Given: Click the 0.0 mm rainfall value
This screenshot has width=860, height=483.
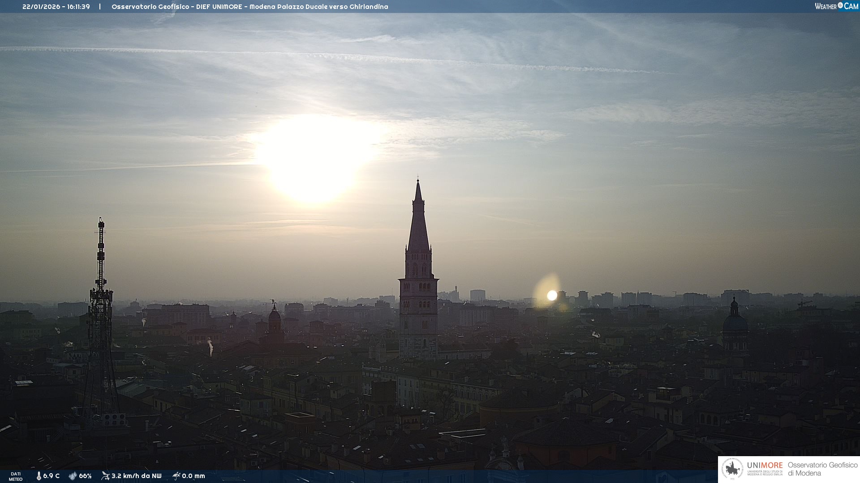Looking at the screenshot, I should coord(193,476).
